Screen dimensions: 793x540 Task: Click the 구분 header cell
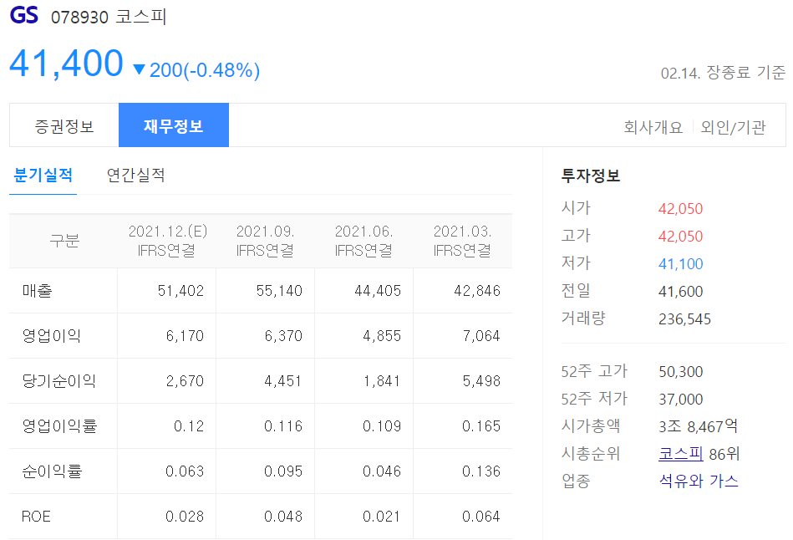(x=64, y=240)
